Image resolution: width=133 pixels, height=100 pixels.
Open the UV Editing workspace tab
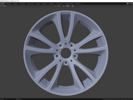22,4
